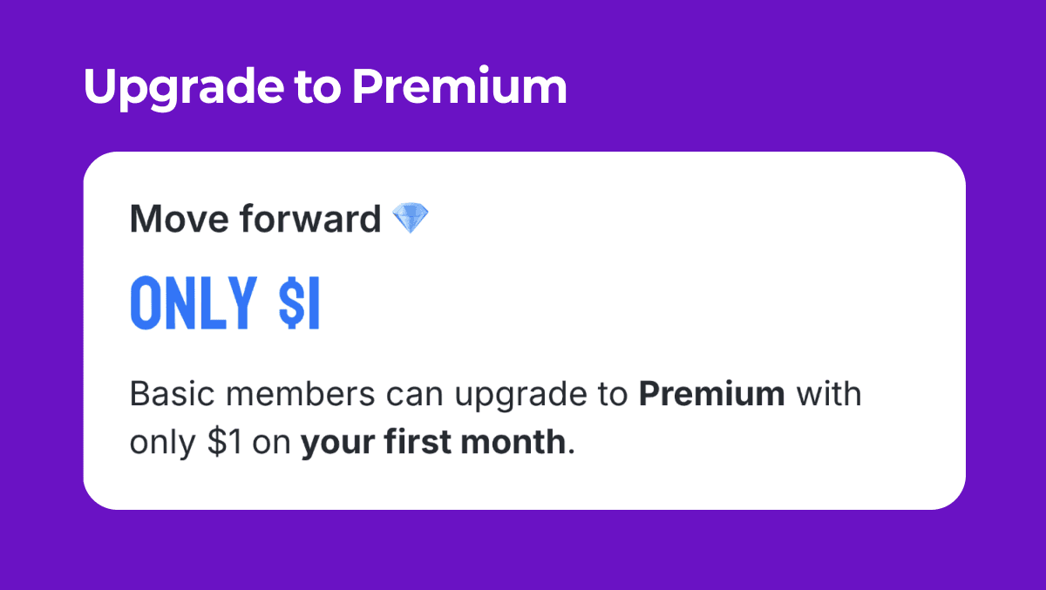The width and height of the screenshot is (1046, 590).
Task: Click the word "on" before bold "your first month"
Action: [272, 444]
